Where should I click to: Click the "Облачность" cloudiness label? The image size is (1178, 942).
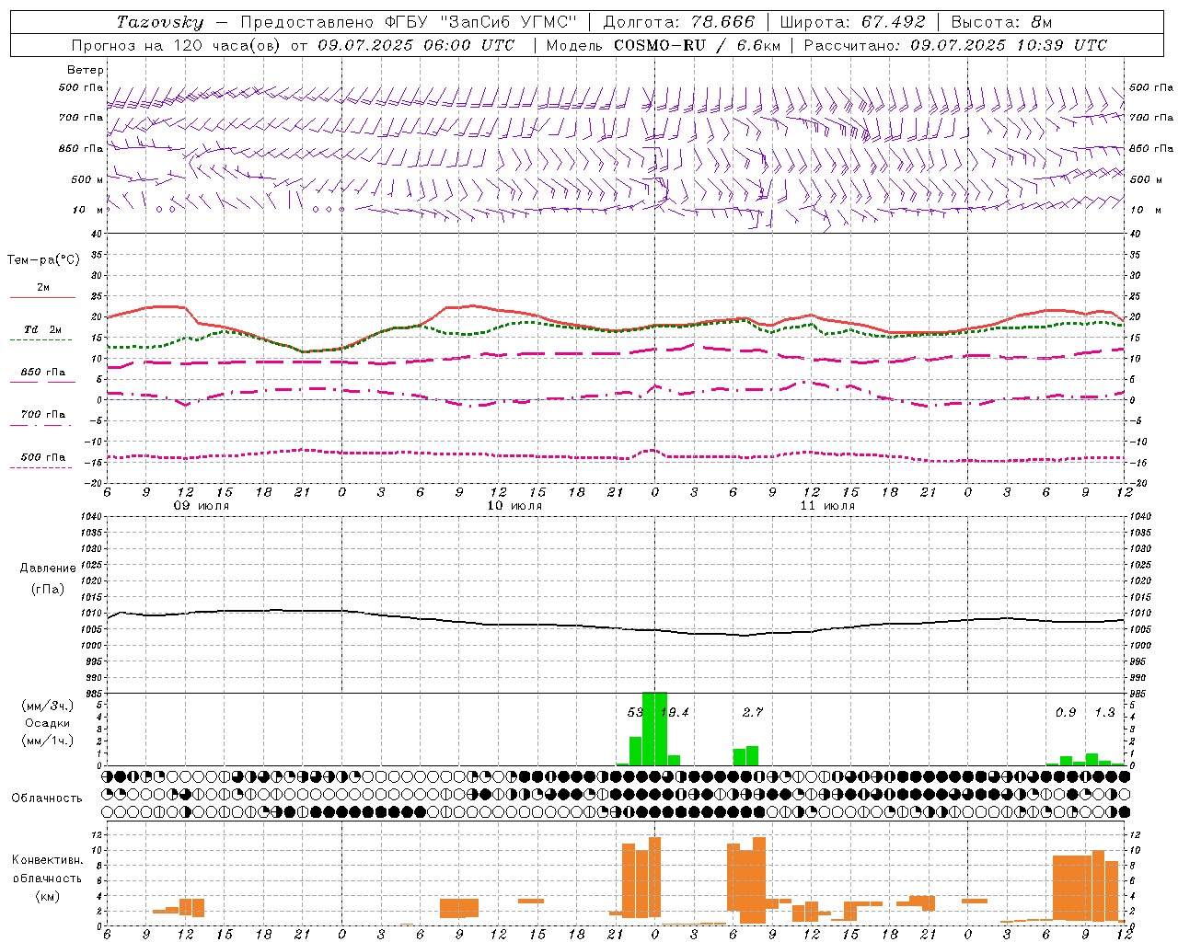tap(47, 798)
